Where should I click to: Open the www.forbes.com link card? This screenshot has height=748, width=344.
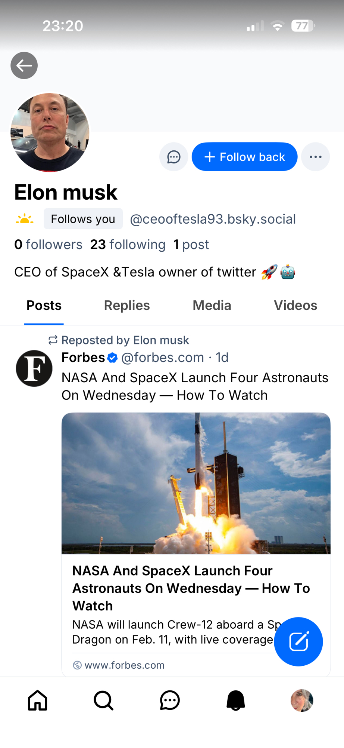[x=124, y=665]
